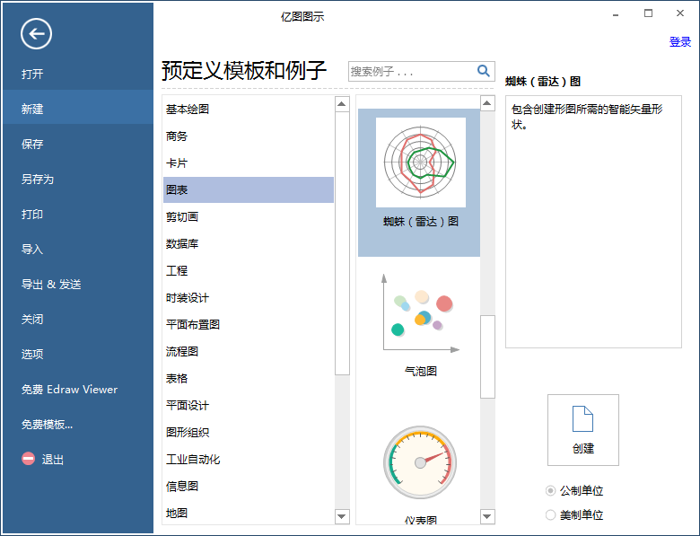This screenshot has width=700, height=536.
Task: Select the 商务 category
Action: pyautogui.click(x=249, y=136)
